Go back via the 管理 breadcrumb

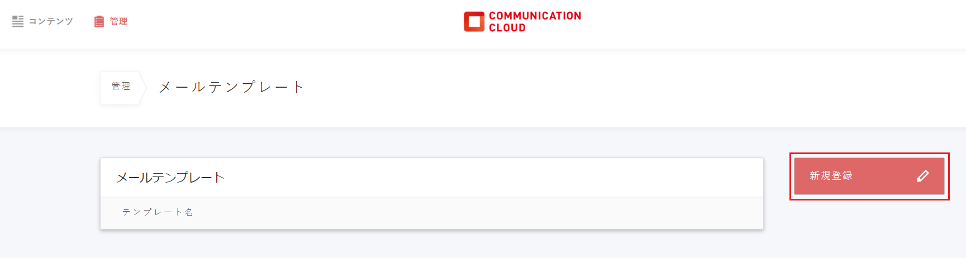point(121,87)
